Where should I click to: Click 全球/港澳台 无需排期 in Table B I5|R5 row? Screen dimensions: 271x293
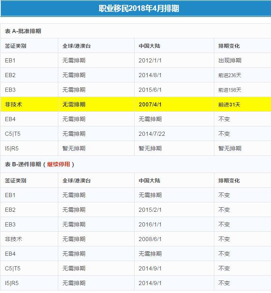click(74, 283)
